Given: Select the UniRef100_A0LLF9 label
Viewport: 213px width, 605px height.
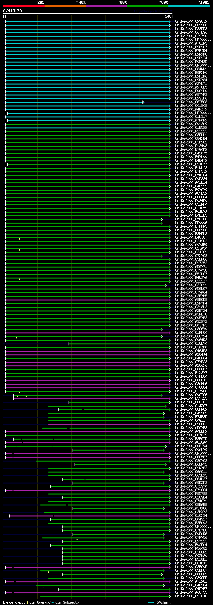Looking at the screenshot, I should [x=191, y=432].
